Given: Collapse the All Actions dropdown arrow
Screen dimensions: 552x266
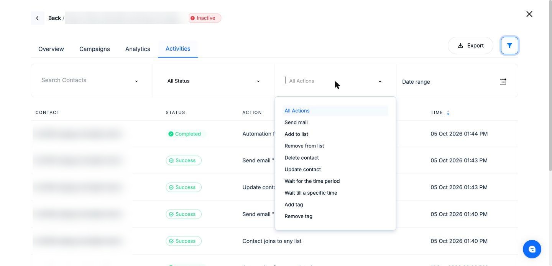Looking at the screenshot, I should point(380,81).
